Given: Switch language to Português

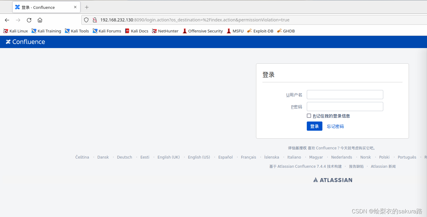Looking at the screenshot, I should 407,157.
